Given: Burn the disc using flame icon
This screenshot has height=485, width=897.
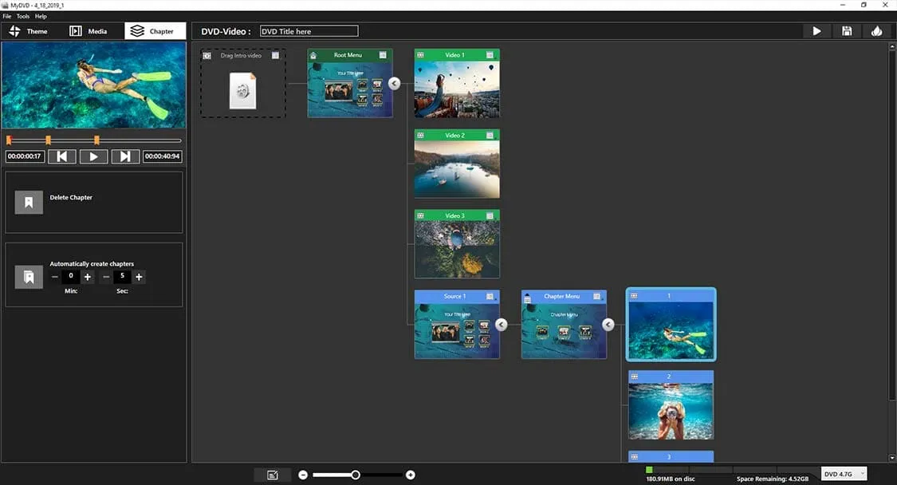Looking at the screenshot, I should point(876,31).
